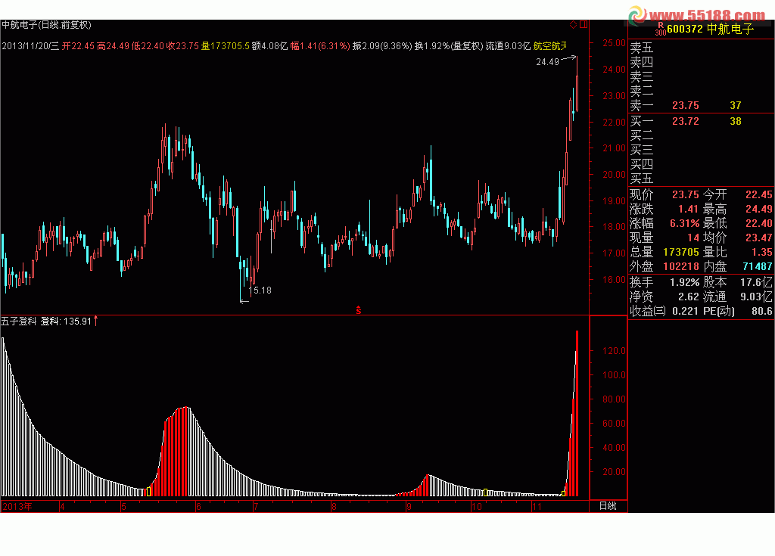Click the 15.18 low price label
775x556 pixels.
pyautogui.click(x=260, y=290)
